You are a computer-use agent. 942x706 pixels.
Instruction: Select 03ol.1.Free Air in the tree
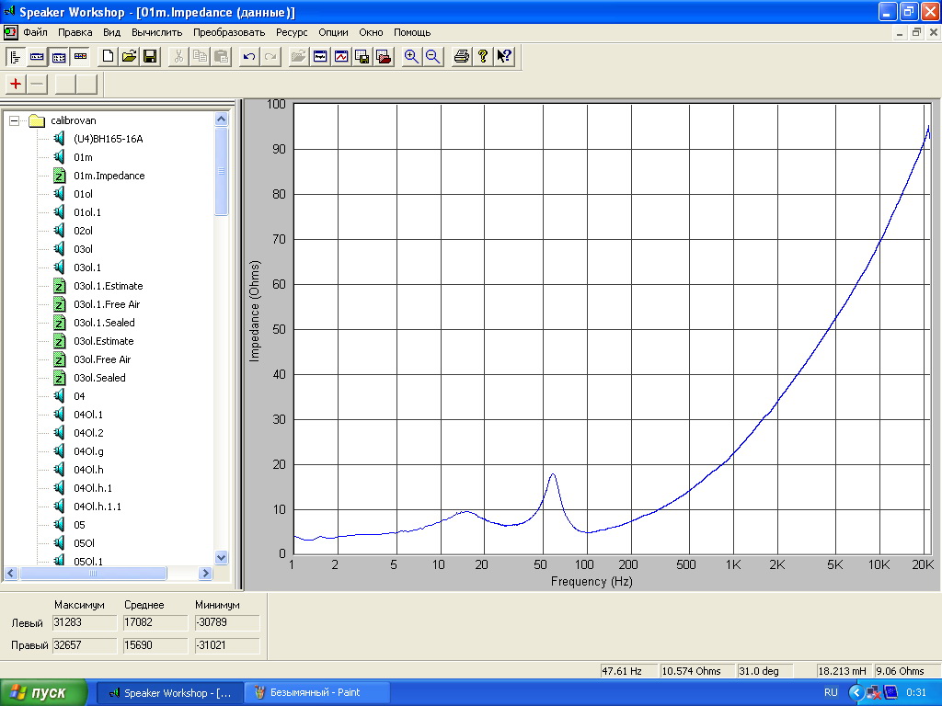click(107, 304)
